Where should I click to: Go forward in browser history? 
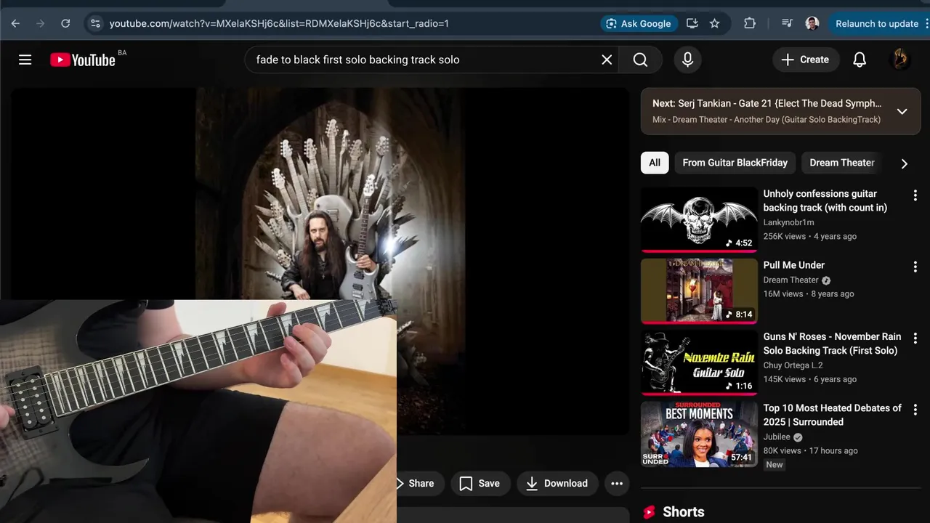coord(40,23)
